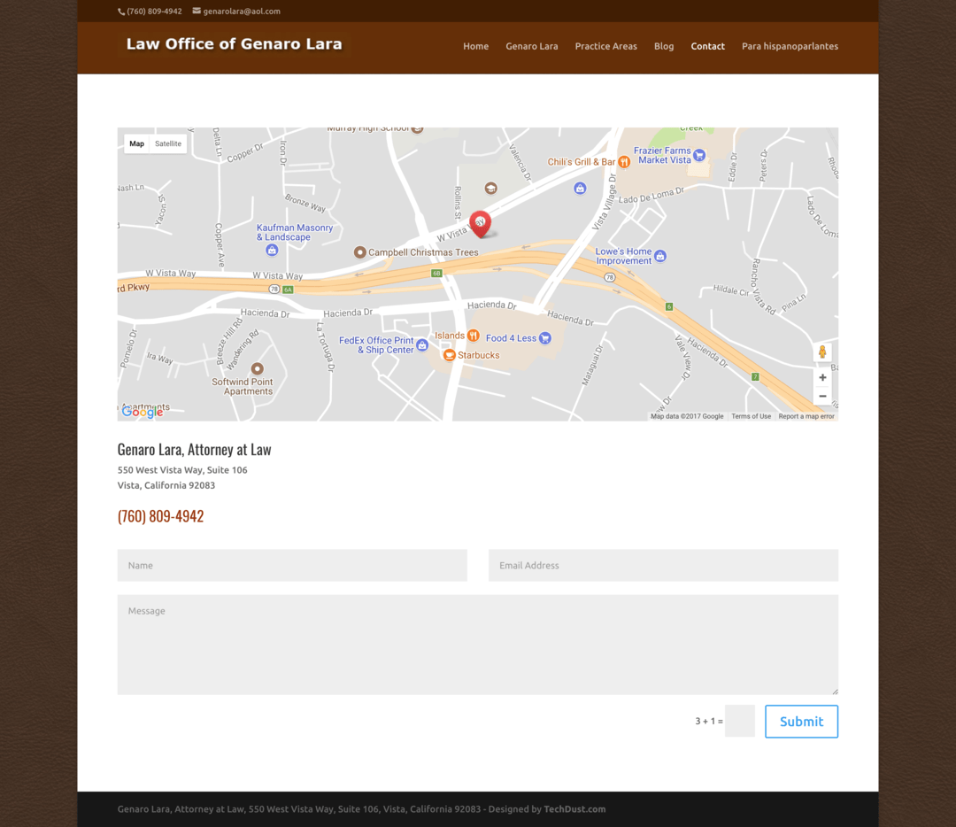This screenshot has width=956, height=827.
Task: Click into the Name input field
Action: pos(292,565)
